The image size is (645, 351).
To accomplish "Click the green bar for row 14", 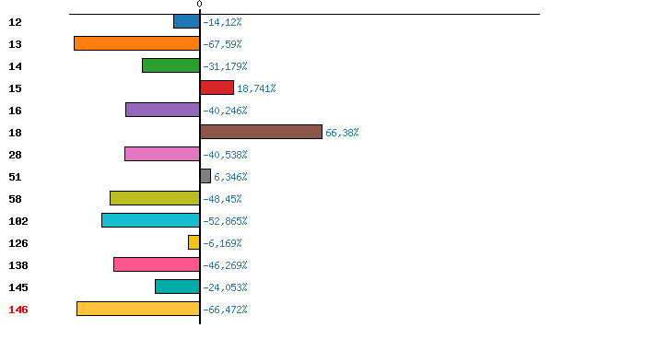I will [x=171, y=65].
